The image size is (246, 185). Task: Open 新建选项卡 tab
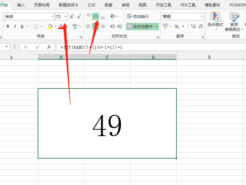[x=68, y=5]
